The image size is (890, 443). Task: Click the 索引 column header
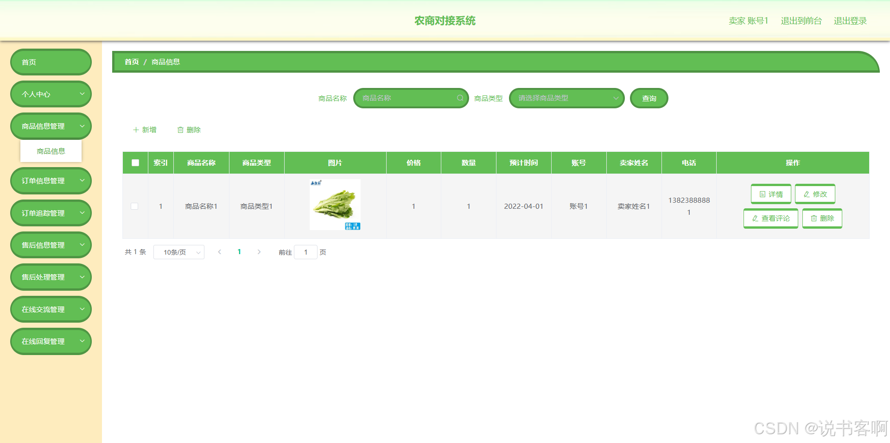pyautogui.click(x=161, y=163)
